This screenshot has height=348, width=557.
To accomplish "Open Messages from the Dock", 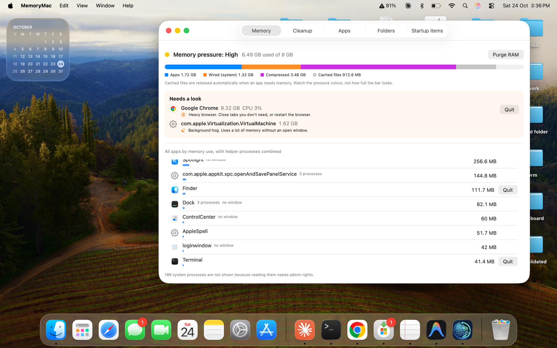I will point(135,330).
